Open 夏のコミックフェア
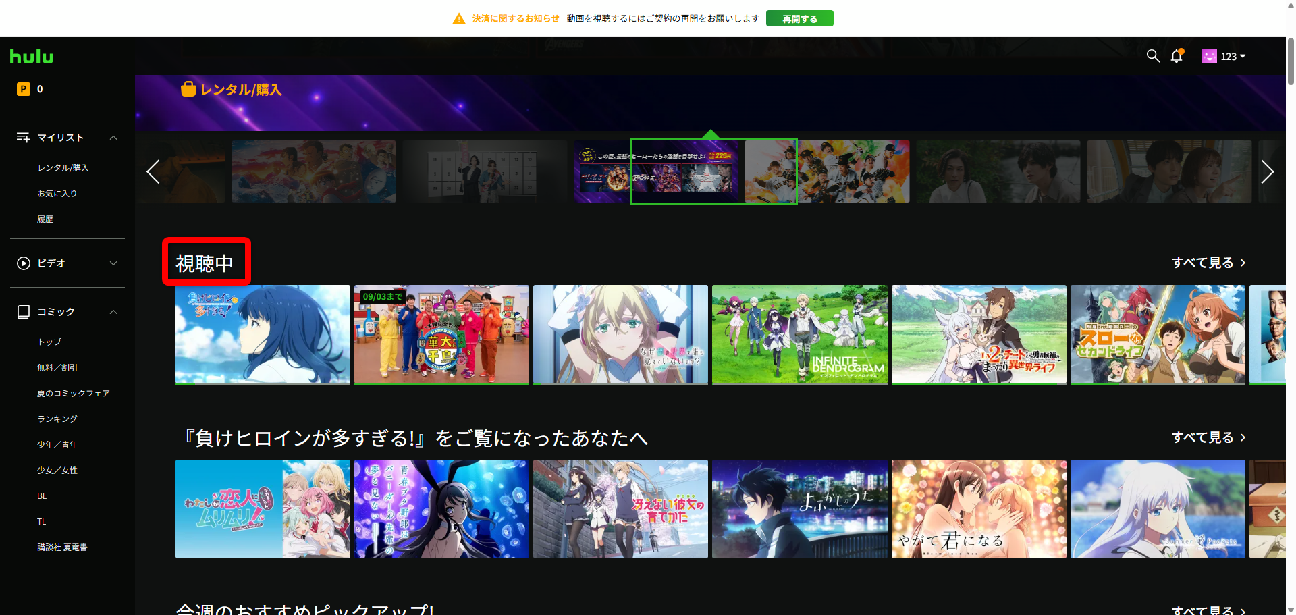This screenshot has width=1296, height=615. (74, 394)
